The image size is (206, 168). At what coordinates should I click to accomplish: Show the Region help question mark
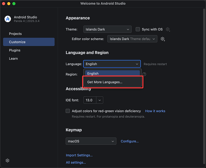coord(144,74)
